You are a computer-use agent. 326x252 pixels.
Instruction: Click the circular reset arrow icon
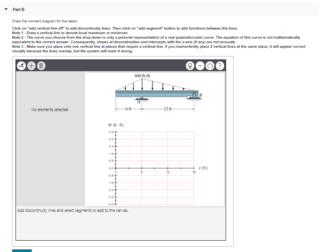[210, 66]
